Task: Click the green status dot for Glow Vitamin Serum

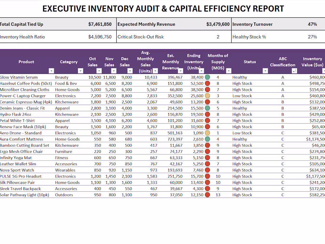Action: [x=207, y=77]
